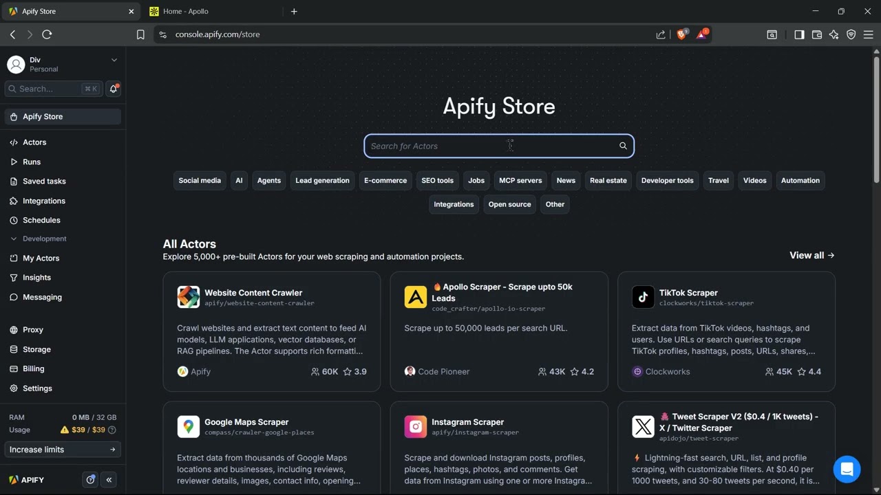Filter by Social media category

pos(200,181)
